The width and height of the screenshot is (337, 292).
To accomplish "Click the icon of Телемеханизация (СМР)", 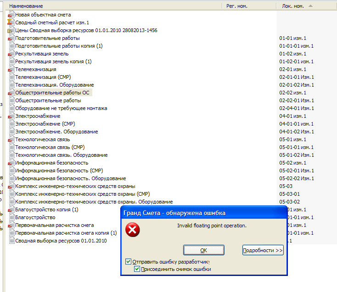I will tap(12, 77).
